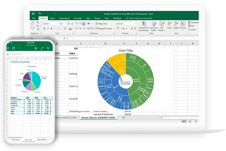The height and width of the screenshot is (151, 226).
Task: Switch to the Formulas ribbon tab
Action: (78, 18)
